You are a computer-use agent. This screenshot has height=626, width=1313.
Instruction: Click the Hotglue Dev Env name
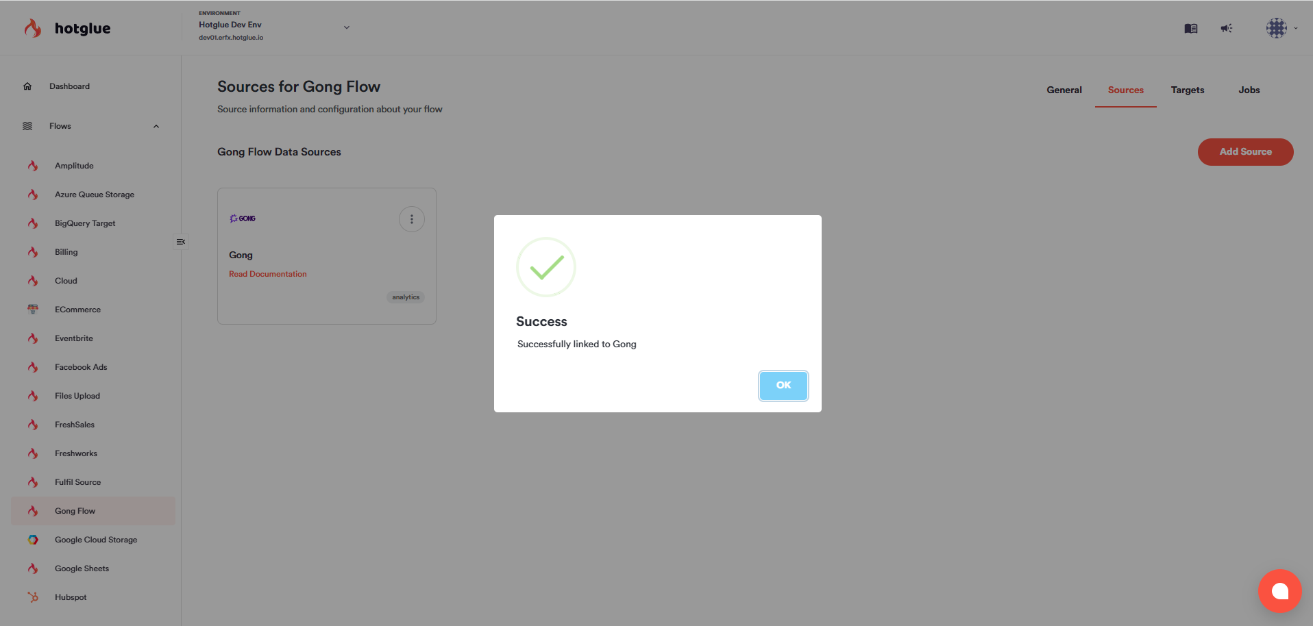coord(230,25)
